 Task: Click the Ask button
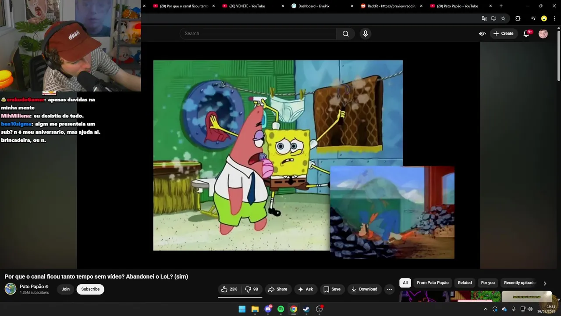point(305,289)
